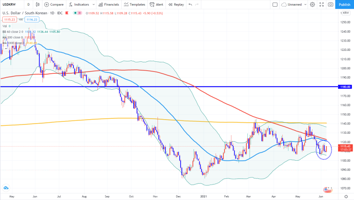Click the red sell price 1115.23 button
Viewport: 354px width, 200px height.
click(9, 19)
